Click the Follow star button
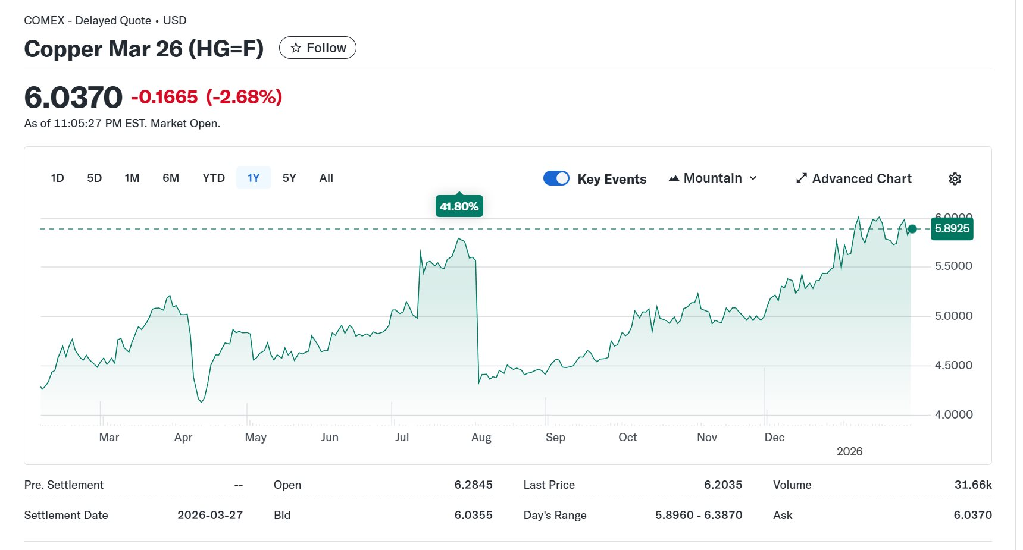1023x550 pixels. [x=318, y=48]
